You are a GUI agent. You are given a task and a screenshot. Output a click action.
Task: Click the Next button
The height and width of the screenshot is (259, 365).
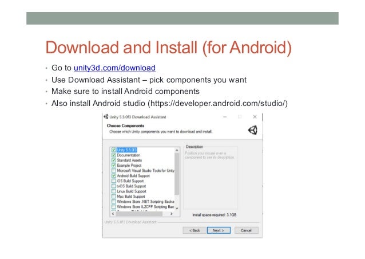click(x=219, y=230)
